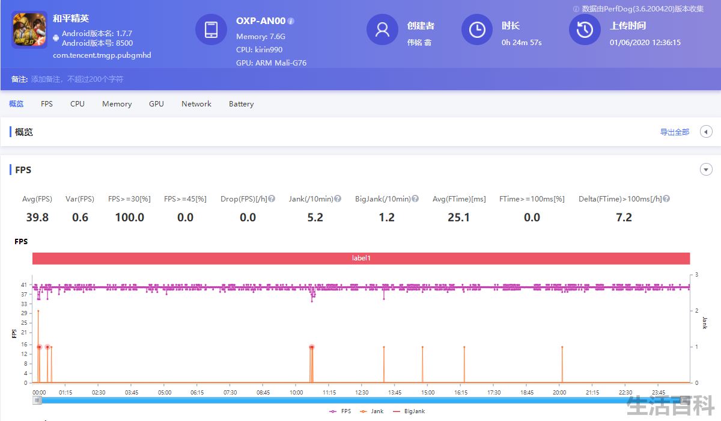Click the info icon beside OXP-AN00
The width and height of the screenshot is (721, 421).
[x=291, y=21]
